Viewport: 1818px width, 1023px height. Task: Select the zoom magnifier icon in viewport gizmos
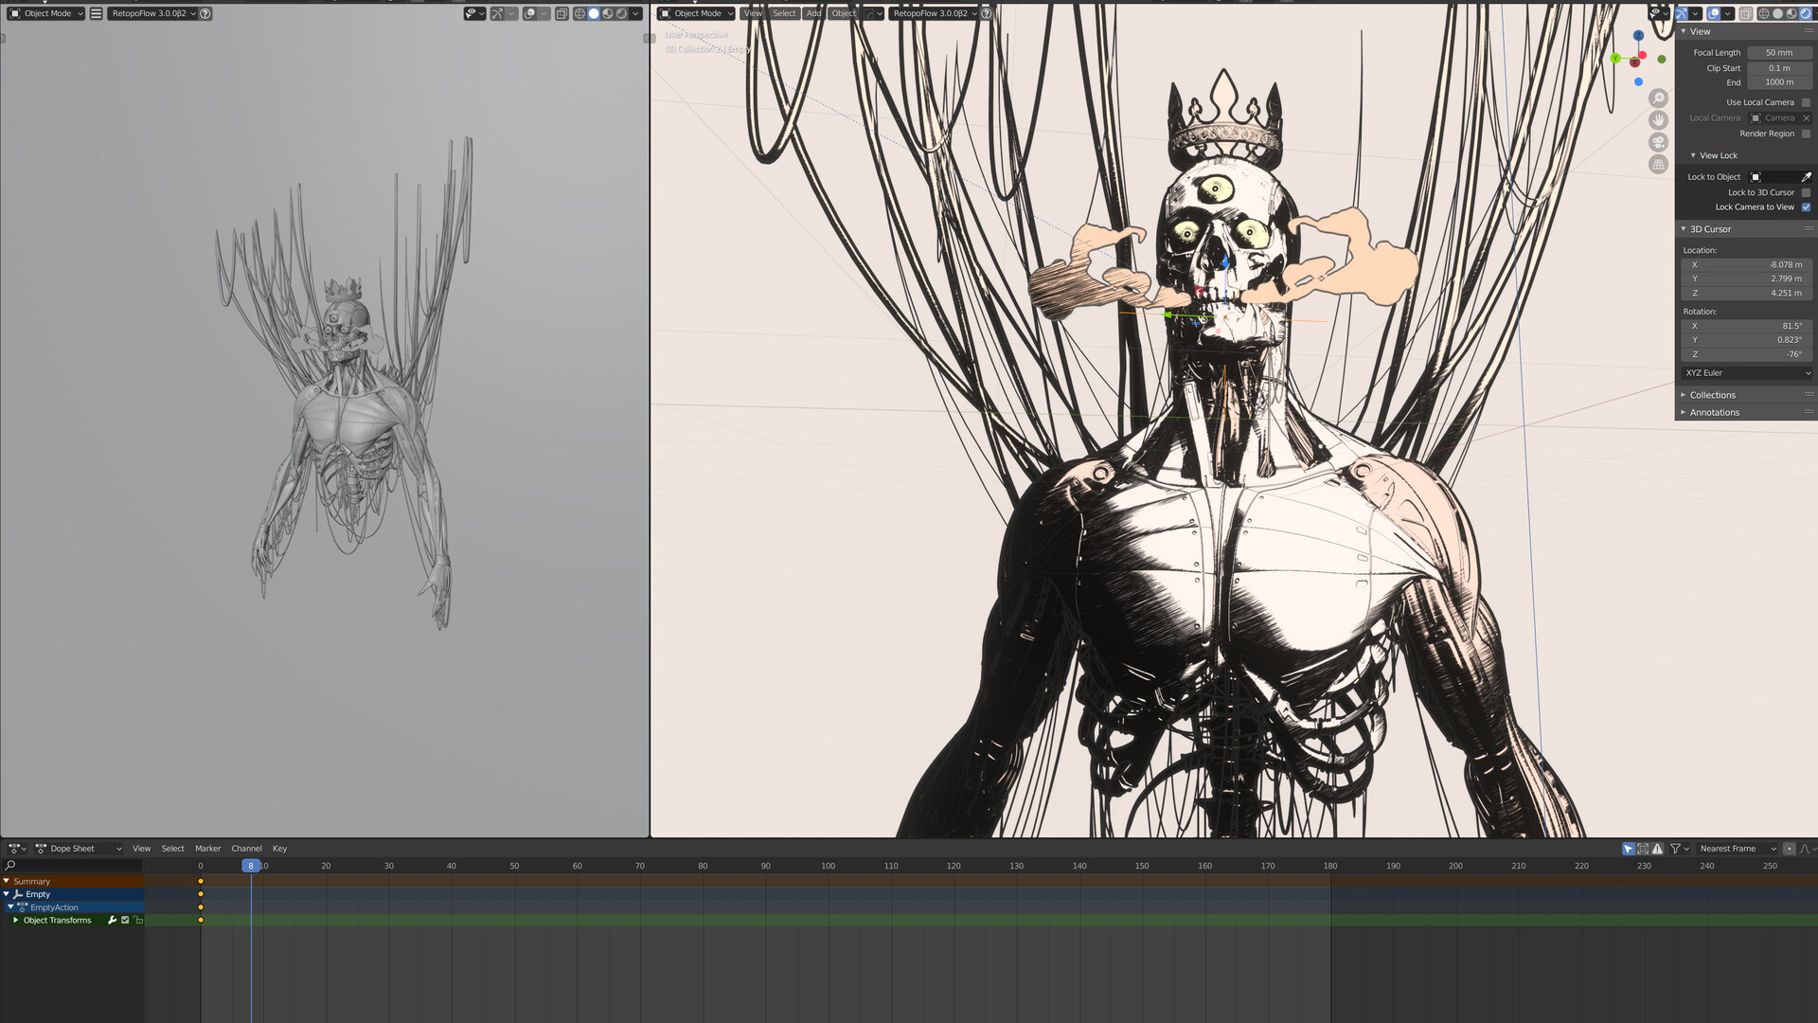coord(1658,98)
